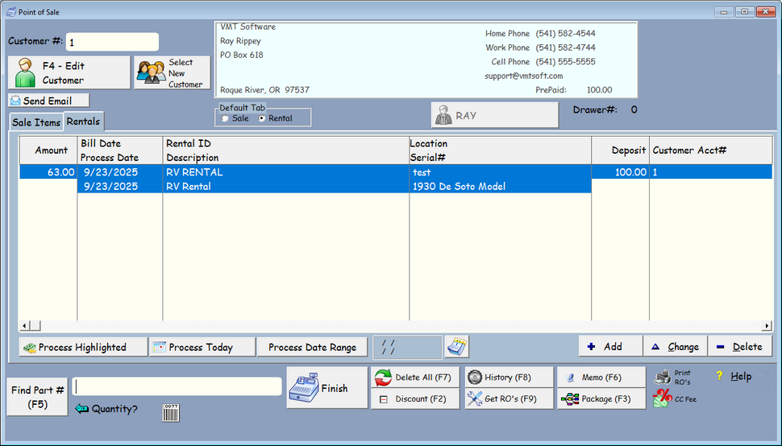Image resolution: width=782 pixels, height=446 pixels.
Task: Click the barcode icon
Action: point(171,413)
